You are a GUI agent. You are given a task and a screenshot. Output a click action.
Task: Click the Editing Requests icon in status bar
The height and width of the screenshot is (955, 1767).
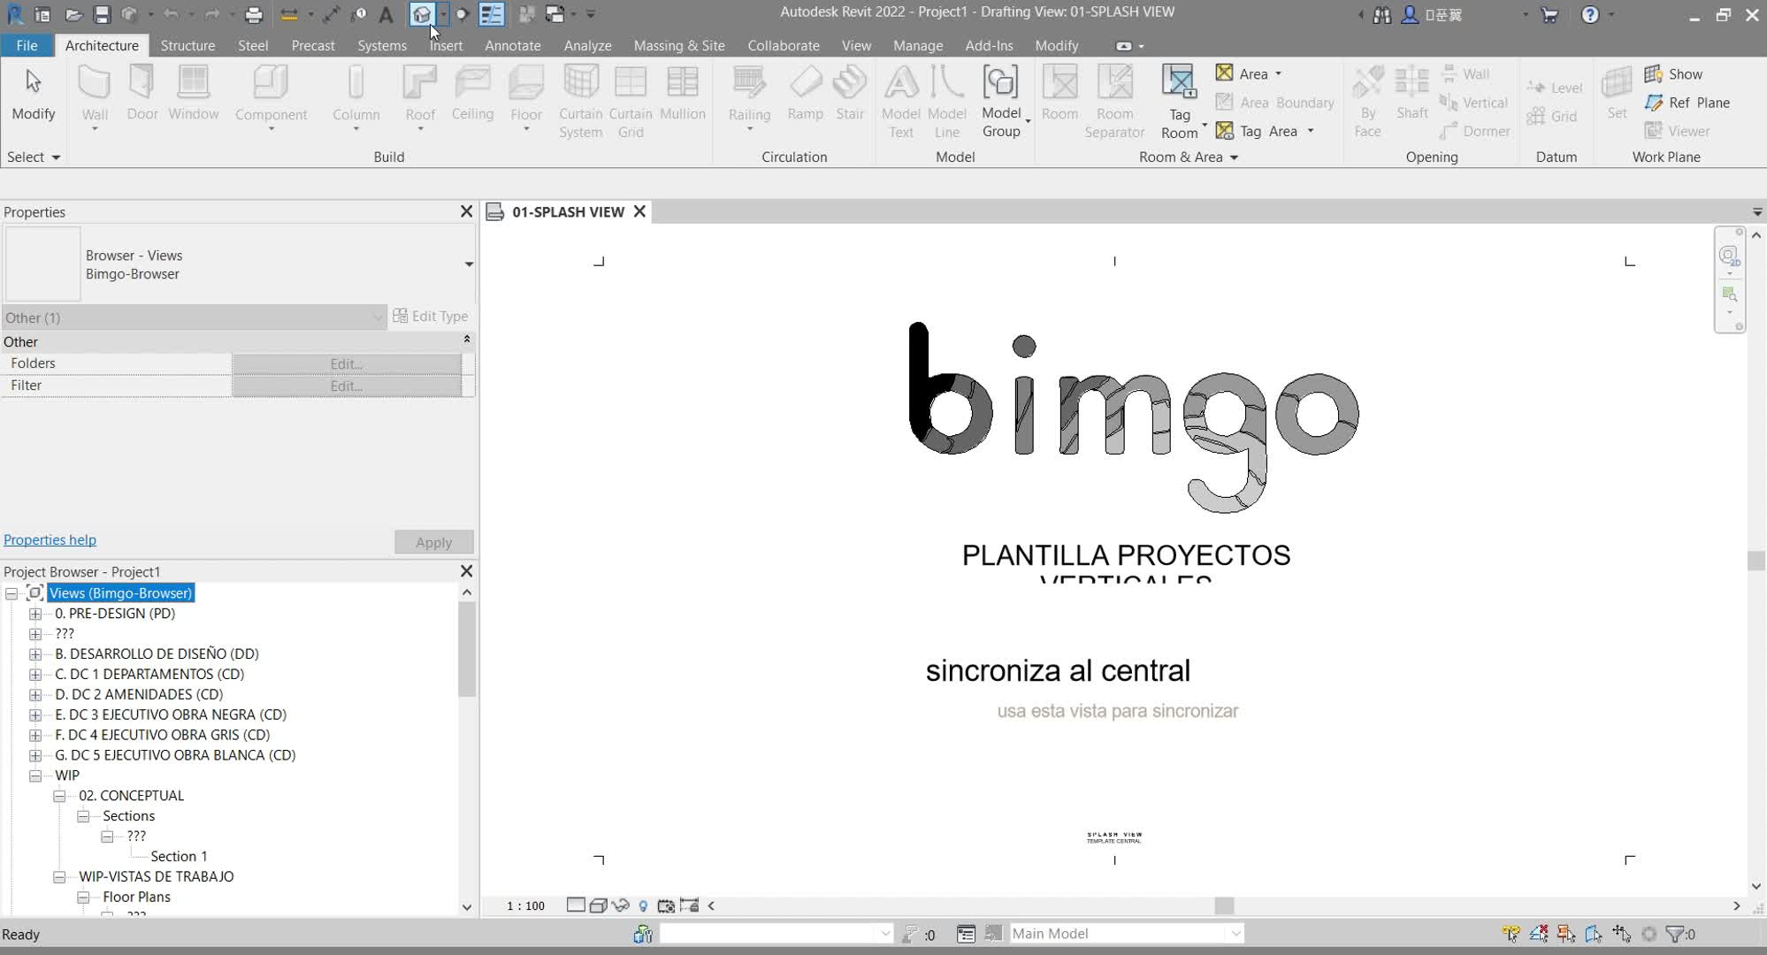coord(908,934)
